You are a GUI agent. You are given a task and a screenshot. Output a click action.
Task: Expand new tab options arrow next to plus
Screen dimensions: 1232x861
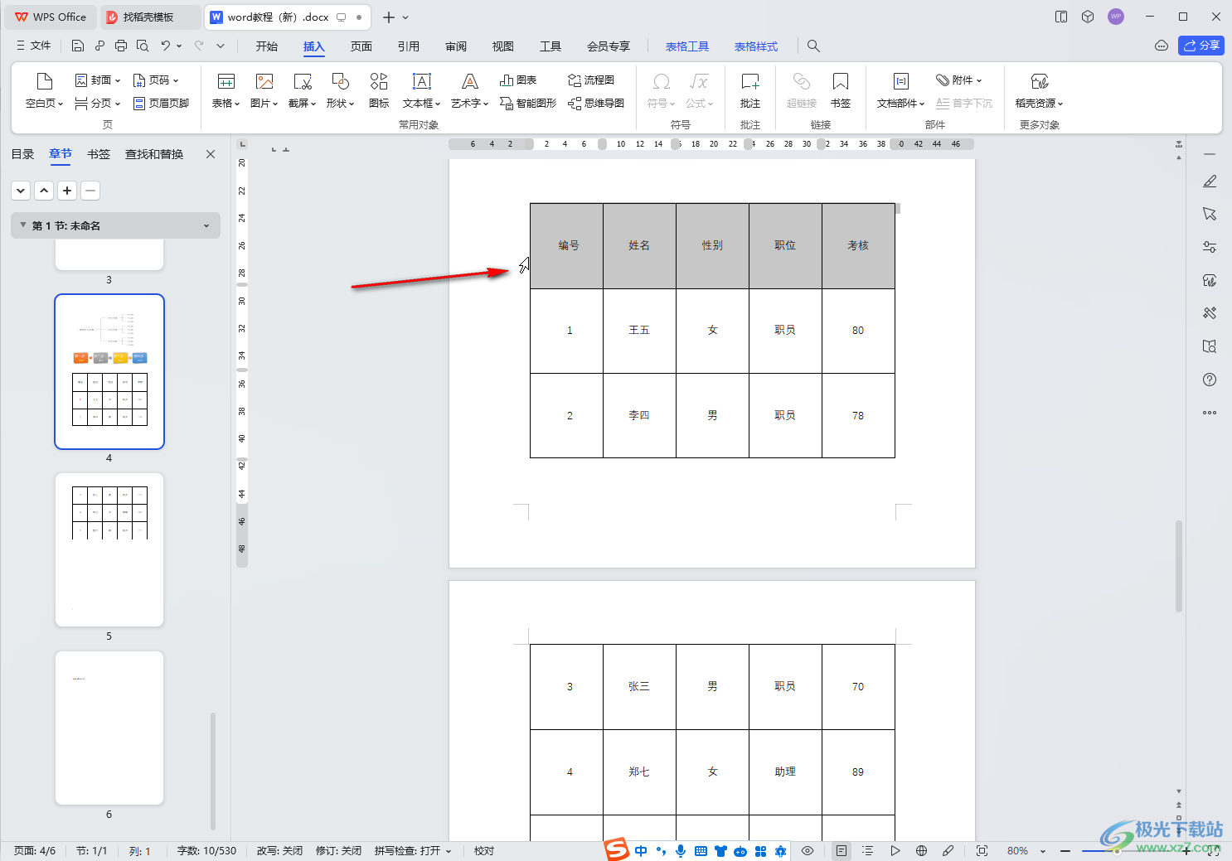point(405,17)
